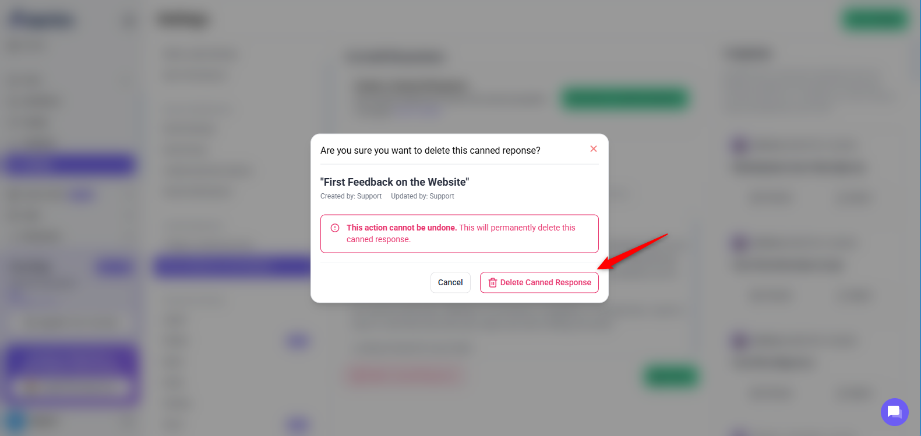This screenshot has width=921, height=436.
Task: Click topmost blurred purple icon in right panel
Action: [739, 145]
